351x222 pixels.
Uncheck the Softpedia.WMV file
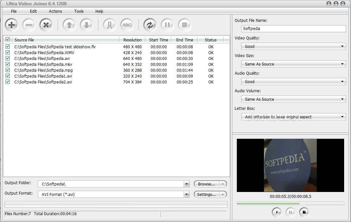tap(8, 52)
